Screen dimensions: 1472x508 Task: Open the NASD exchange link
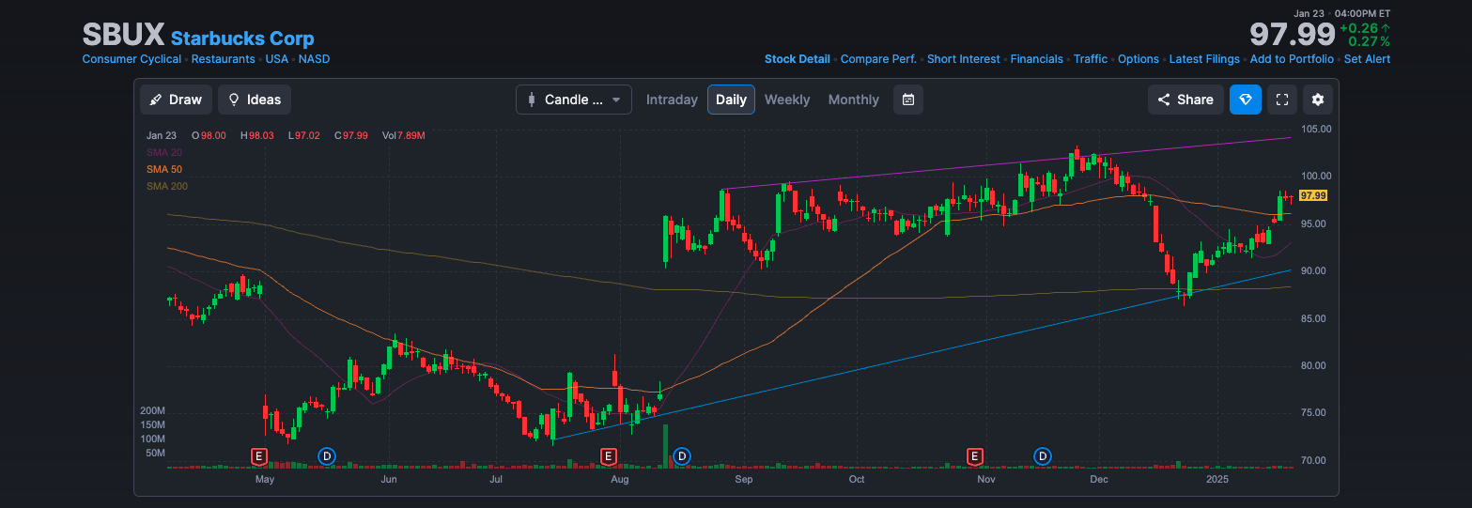point(314,59)
